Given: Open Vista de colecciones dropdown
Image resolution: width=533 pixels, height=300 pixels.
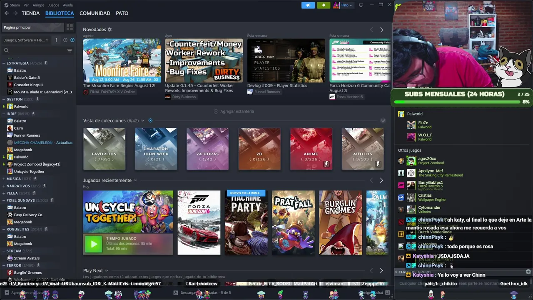Looking at the screenshot, I should [143, 121].
